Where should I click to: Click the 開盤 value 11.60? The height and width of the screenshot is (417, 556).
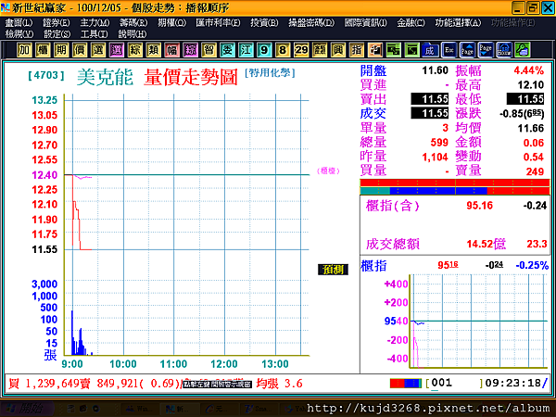pyautogui.click(x=436, y=70)
